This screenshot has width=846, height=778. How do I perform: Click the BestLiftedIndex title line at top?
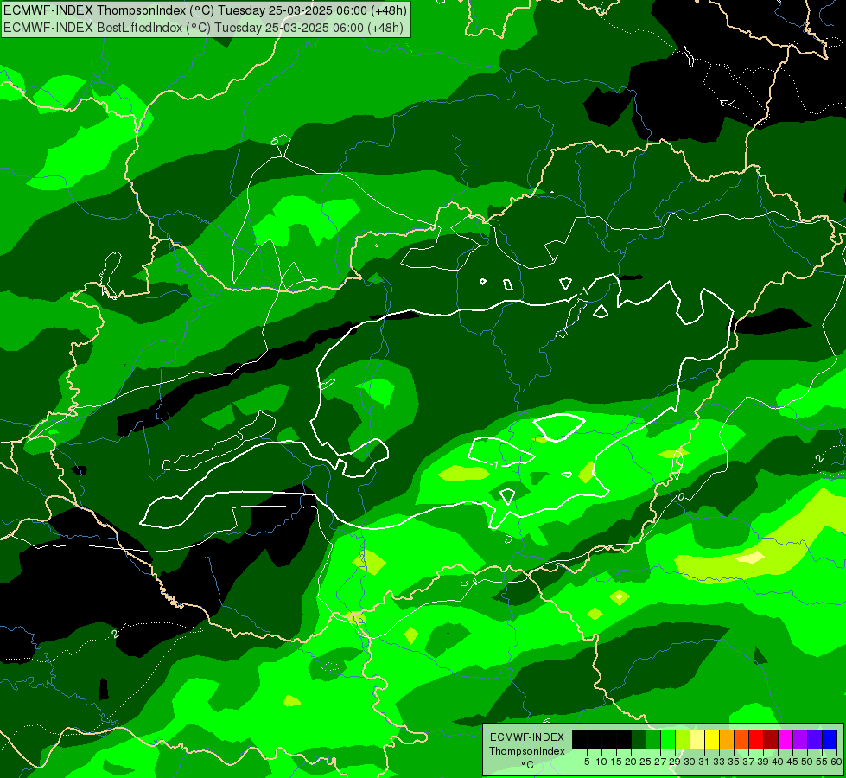(203, 28)
